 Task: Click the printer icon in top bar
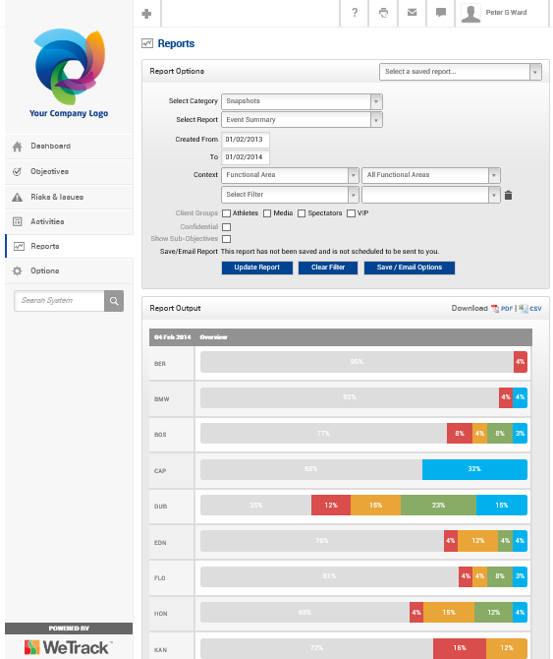click(x=383, y=13)
